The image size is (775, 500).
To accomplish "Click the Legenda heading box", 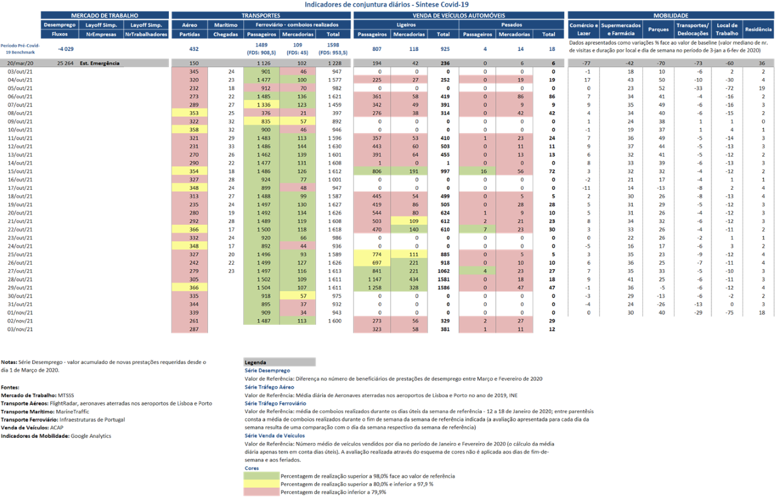I will (x=280, y=362).
